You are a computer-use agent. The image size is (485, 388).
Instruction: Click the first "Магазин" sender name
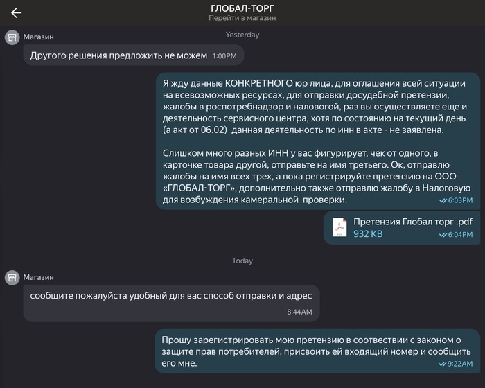click(x=38, y=37)
